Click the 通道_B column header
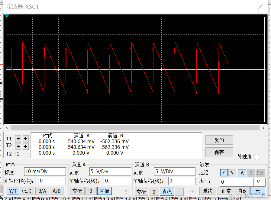271x200 pixels. pos(115,136)
